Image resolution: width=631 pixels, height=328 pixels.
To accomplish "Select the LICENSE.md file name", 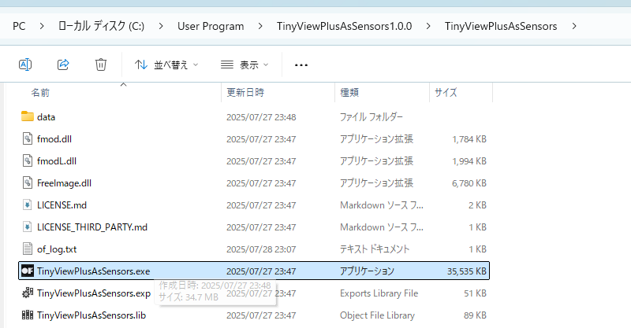I will (62, 205).
